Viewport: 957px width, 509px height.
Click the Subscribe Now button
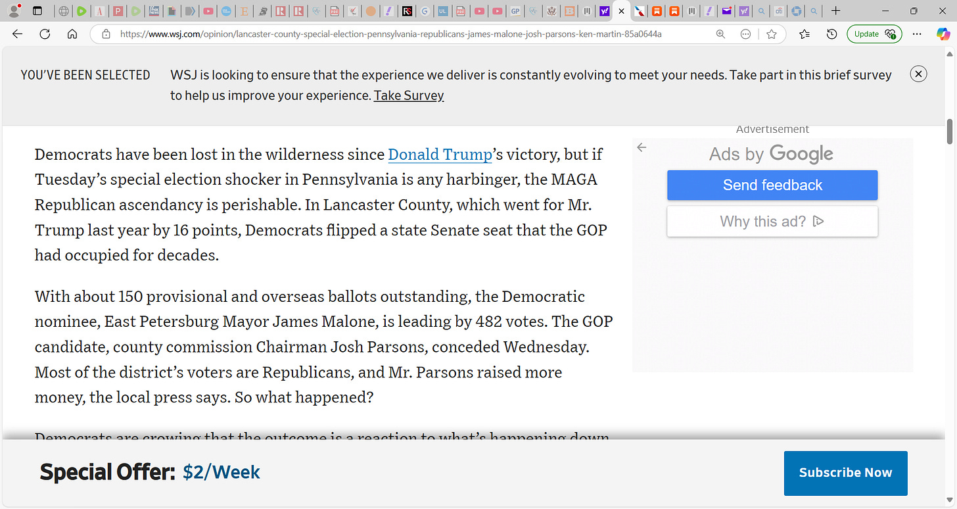pos(845,473)
